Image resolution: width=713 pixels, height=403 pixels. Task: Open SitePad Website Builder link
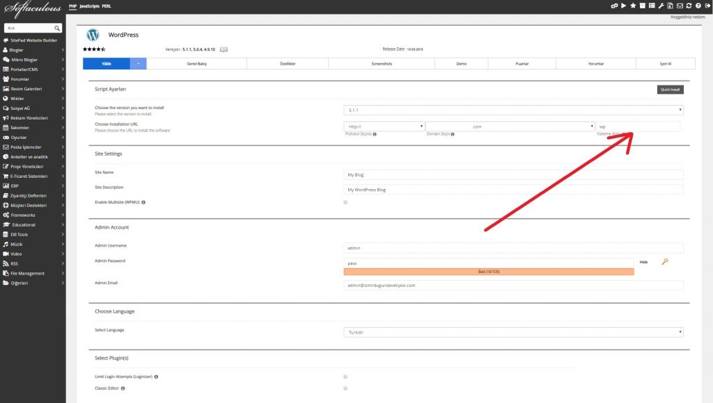click(x=33, y=40)
